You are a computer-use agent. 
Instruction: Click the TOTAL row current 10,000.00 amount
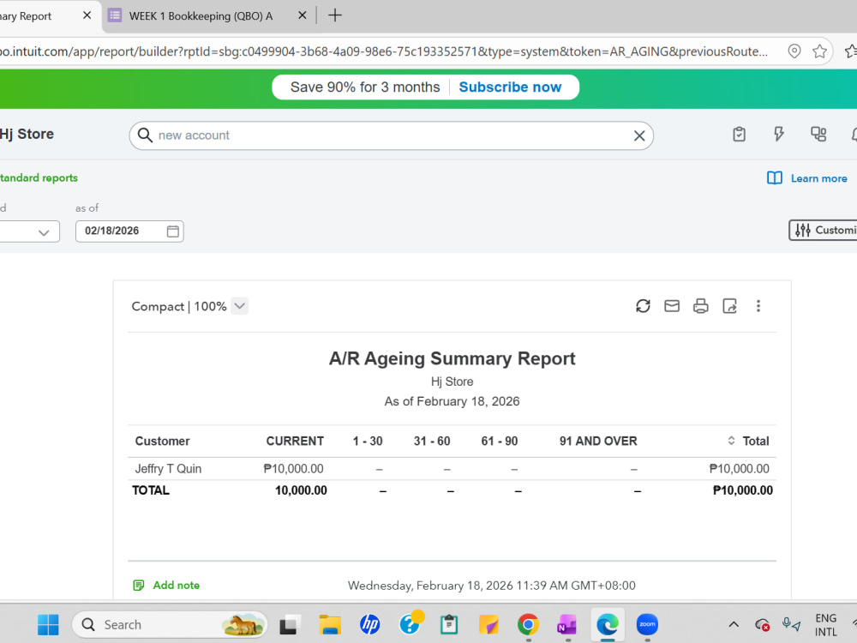click(x=301, y=490)
